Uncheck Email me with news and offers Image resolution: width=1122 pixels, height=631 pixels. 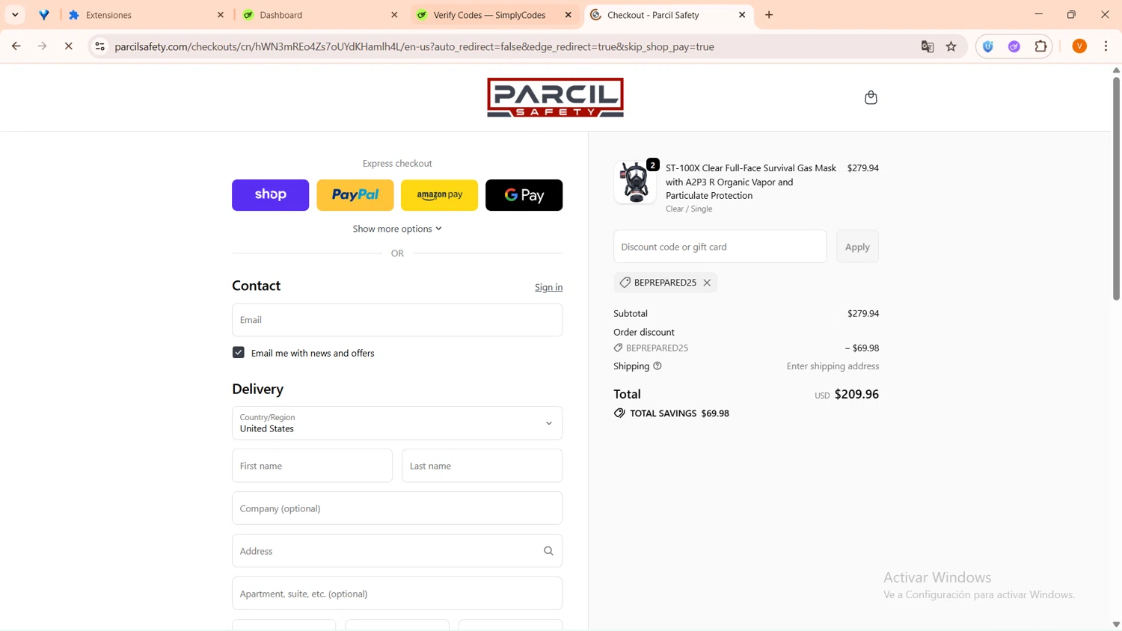[239, 352]
